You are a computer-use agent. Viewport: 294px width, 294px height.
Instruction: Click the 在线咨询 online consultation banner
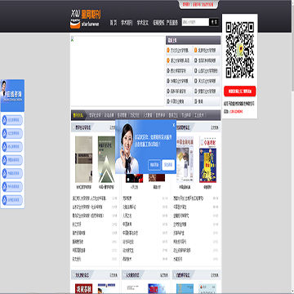(12, 96)
